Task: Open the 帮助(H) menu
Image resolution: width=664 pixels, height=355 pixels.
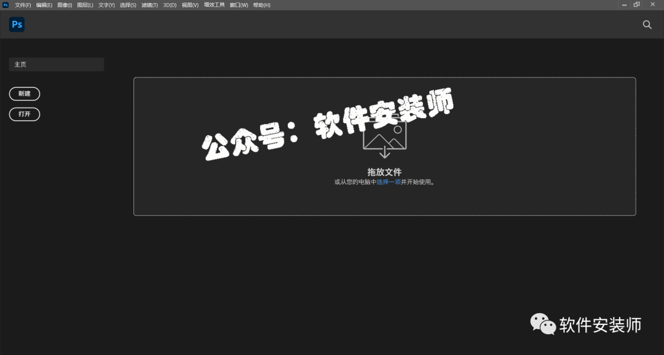Action: [x=262, y=5]
